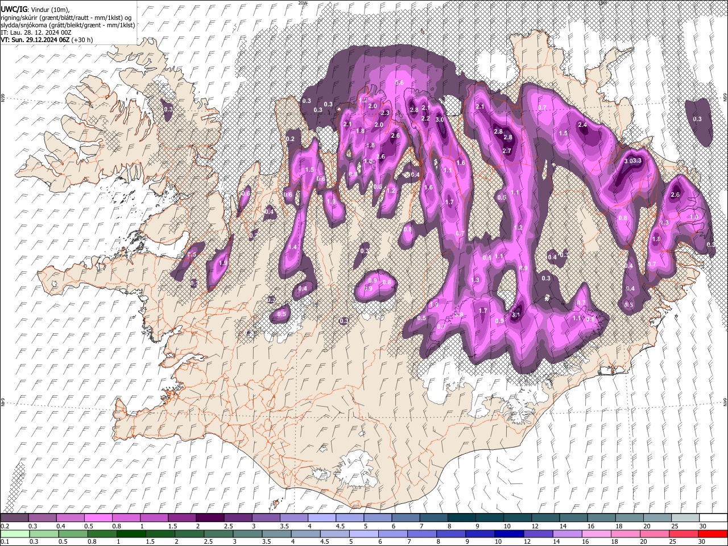This screenshot has width=728, height=546.
Task: Click the 'UWC/IG: Vindur (10m)' title text
Action: point(36,9)
